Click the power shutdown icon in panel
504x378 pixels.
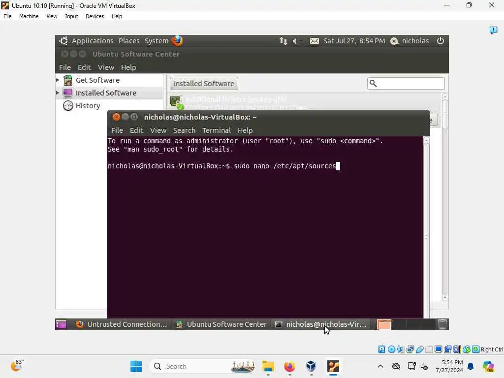click(x=441, y=41)
